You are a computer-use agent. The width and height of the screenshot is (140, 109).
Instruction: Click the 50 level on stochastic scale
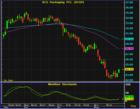pos(127,93)
